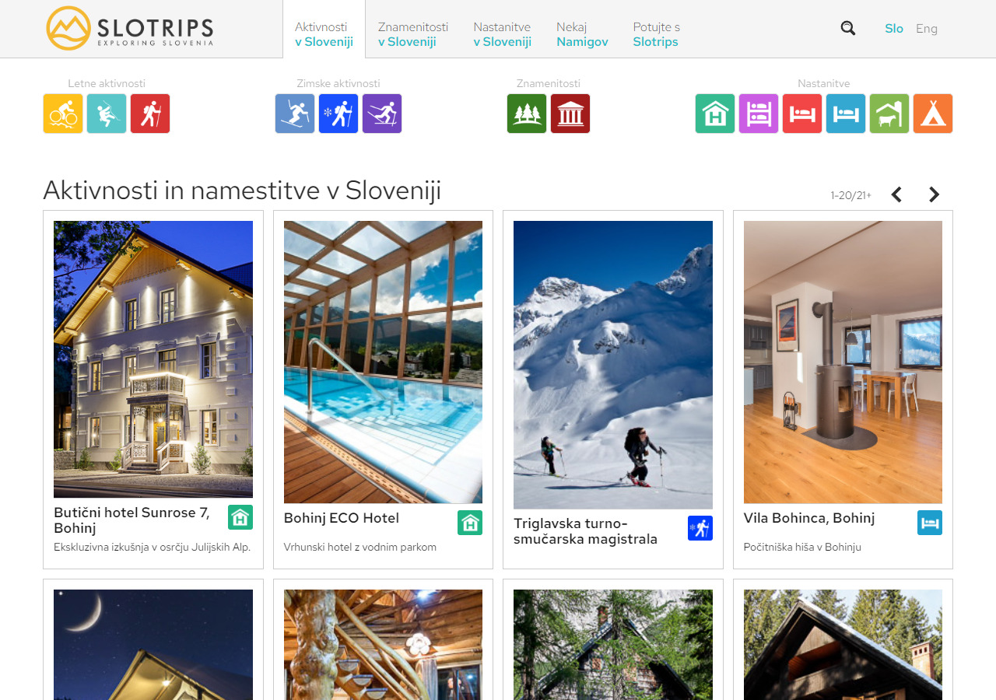Filter by the orange camping tent icon

coord(933,114)
